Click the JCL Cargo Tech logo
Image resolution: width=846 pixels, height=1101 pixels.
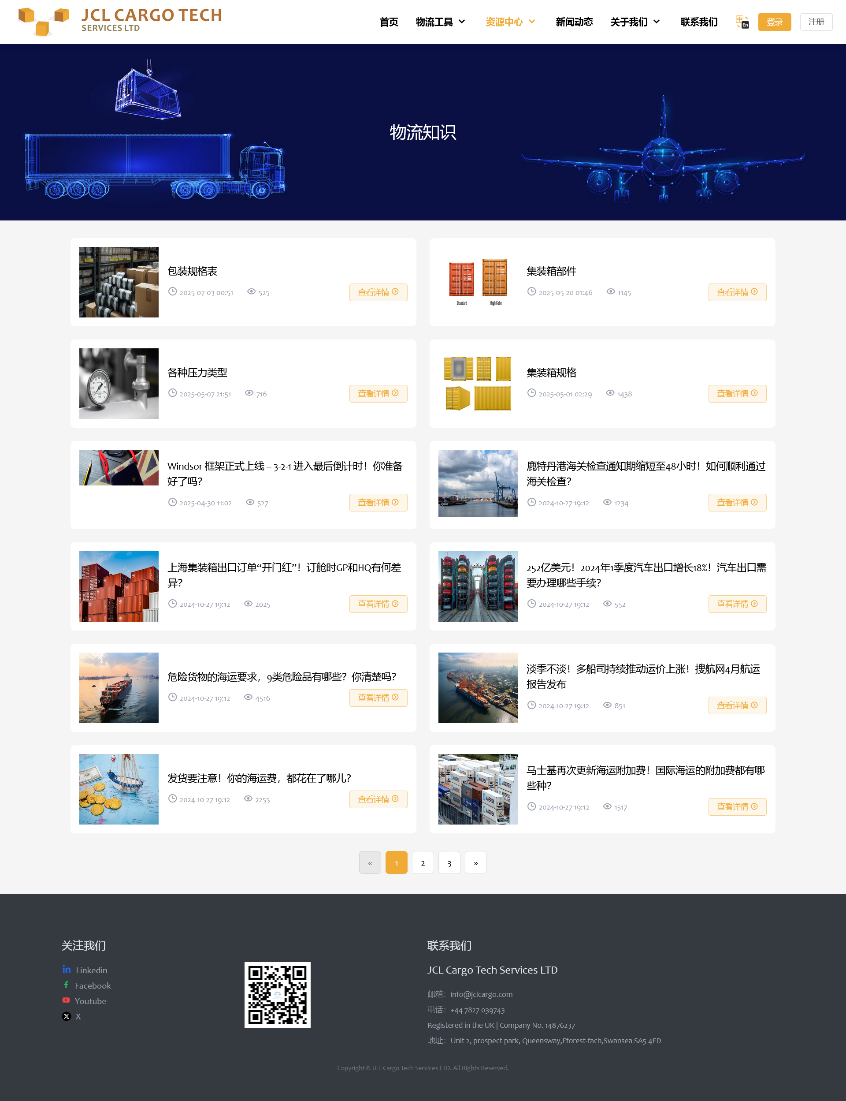120,21
